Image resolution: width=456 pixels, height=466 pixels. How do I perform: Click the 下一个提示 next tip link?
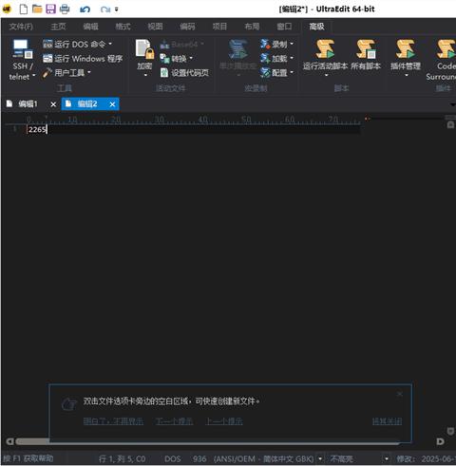[x=174, y=421]
